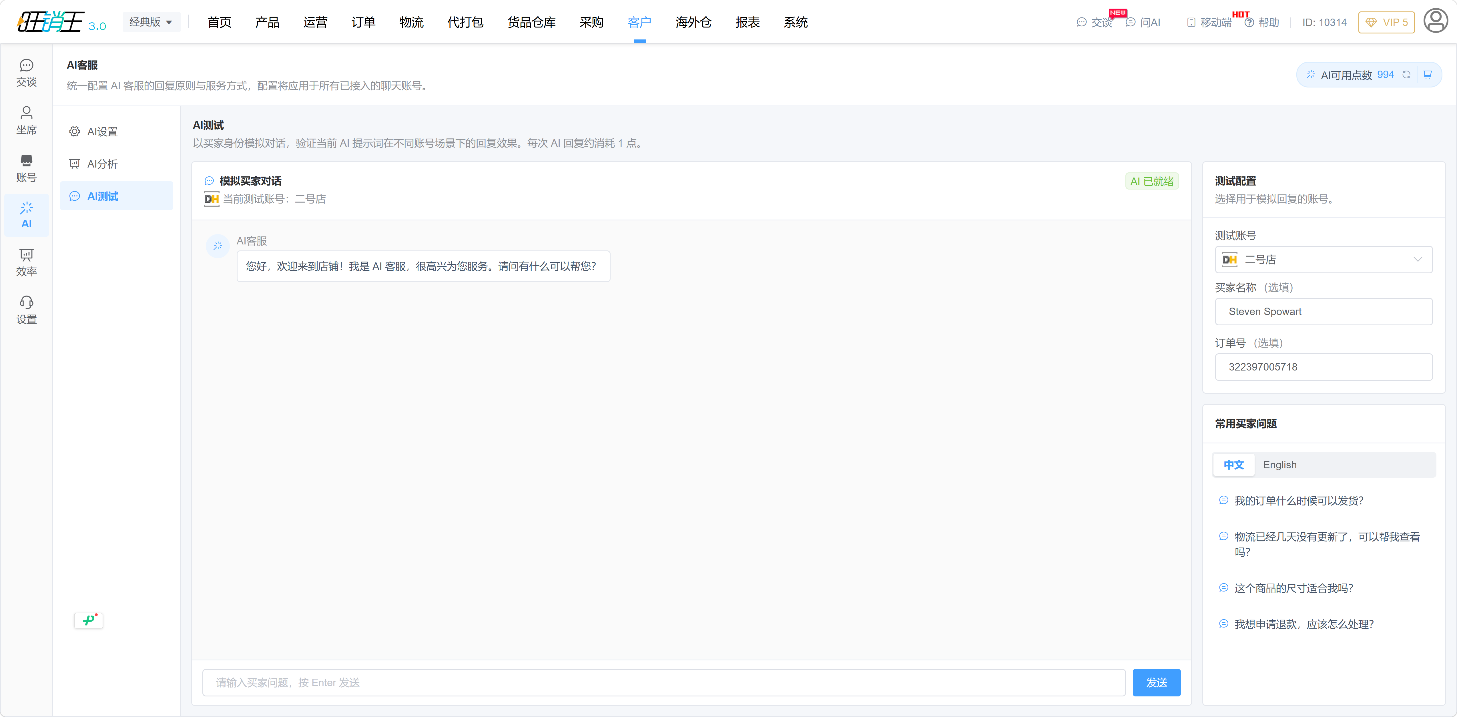Expand the 测试账号 二号店 dropdown
This screenshot has height=717, width=1457.
click(x=1323, y=259)
